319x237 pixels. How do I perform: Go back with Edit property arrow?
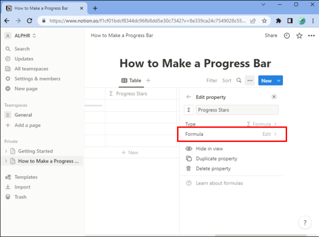(x=189, y=97)
